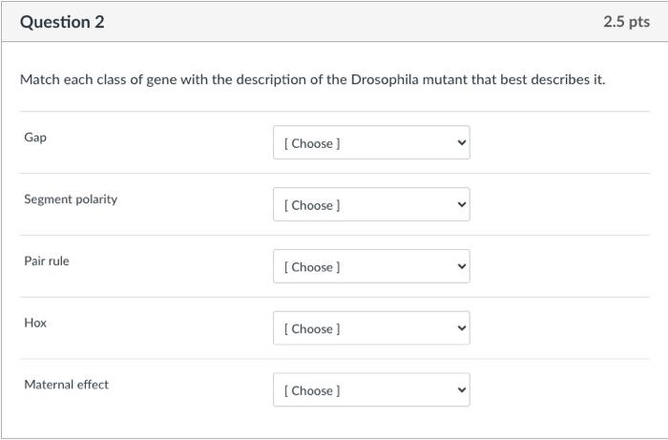Click the chevron arrow in Maternal effect's box
The image size is (668, 440).
tap(462, 390)
